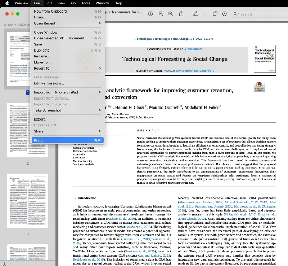
Task: Show the Markup toolbar
Action: tap(224, 14)
